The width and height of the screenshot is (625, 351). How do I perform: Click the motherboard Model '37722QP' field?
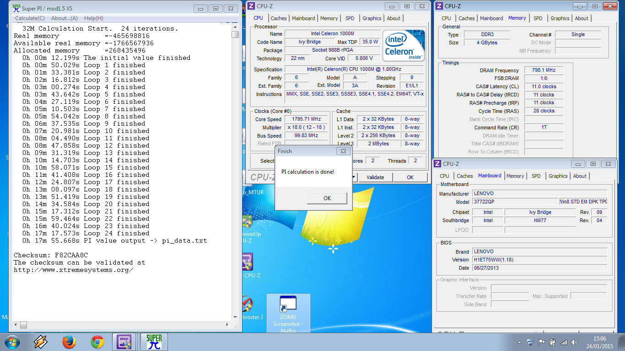pyautogui.click(x=515, y=202)
